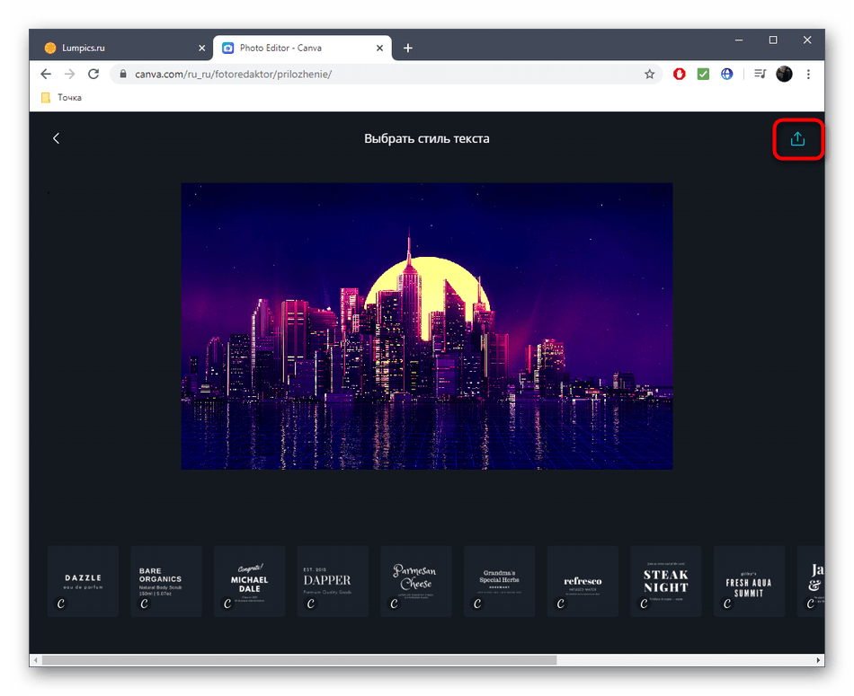The width and height of the screenshot is (854, 696).
Task: Click the scrollbar right arrow
Action: click(x=818, y=660)
